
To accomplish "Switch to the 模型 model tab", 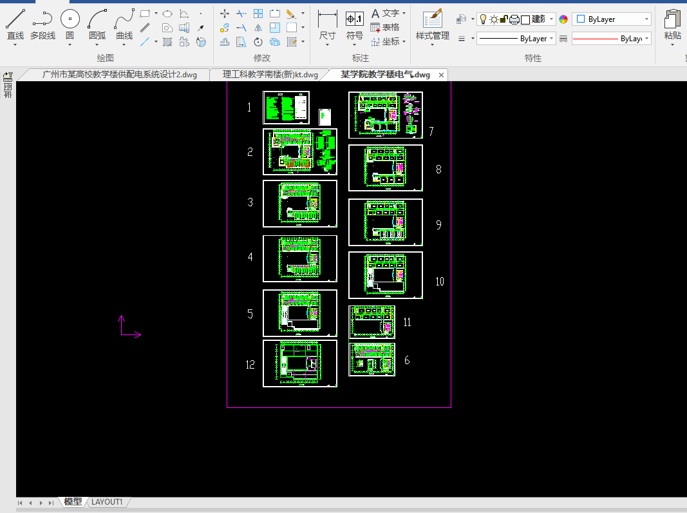I will 73,501.
